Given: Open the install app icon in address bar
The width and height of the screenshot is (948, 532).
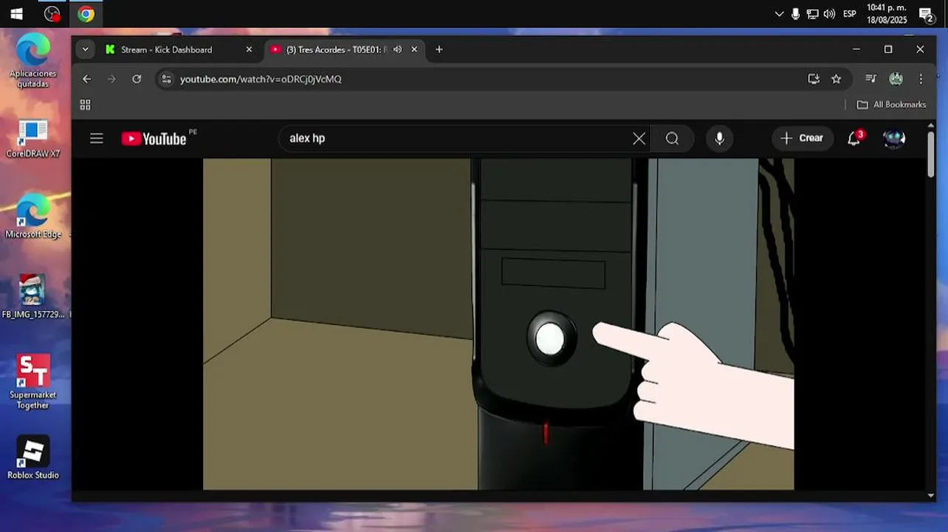Looking at the screenshot, I should click(814, 79).
